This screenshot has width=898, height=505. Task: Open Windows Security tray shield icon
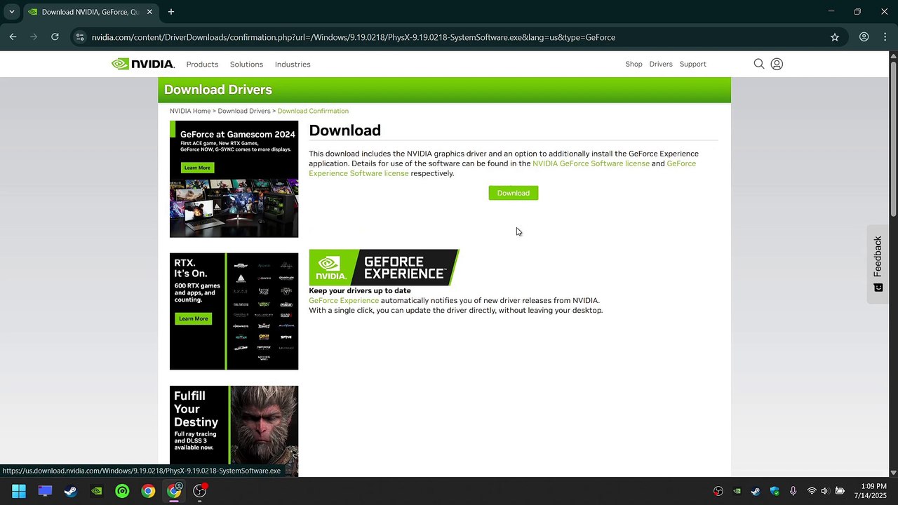(x=775, y=491)
